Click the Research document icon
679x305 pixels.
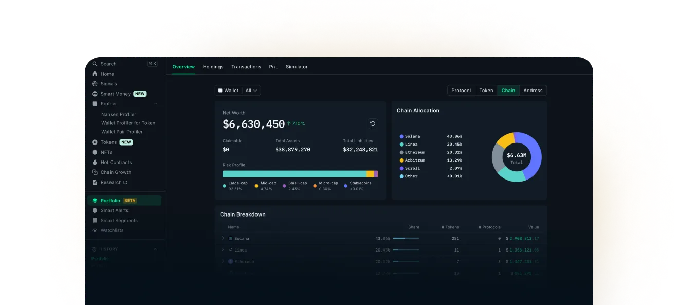95,182
